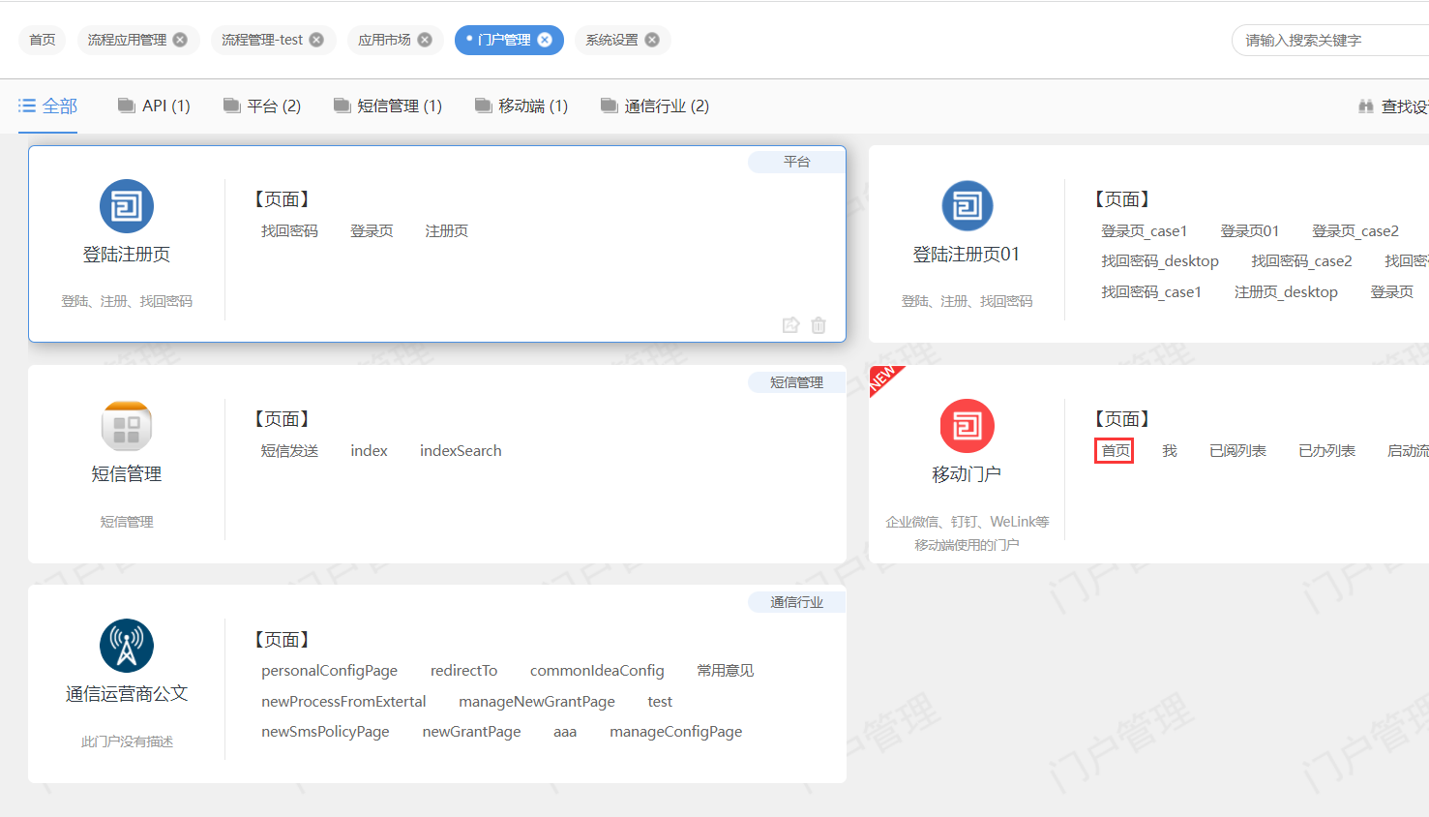Open the newSmsPolicyPage link
1429x817 pixels.
[x=325, y=732]
